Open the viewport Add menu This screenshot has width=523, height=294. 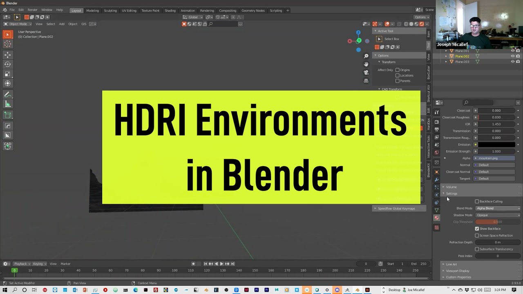pos(62,24)
